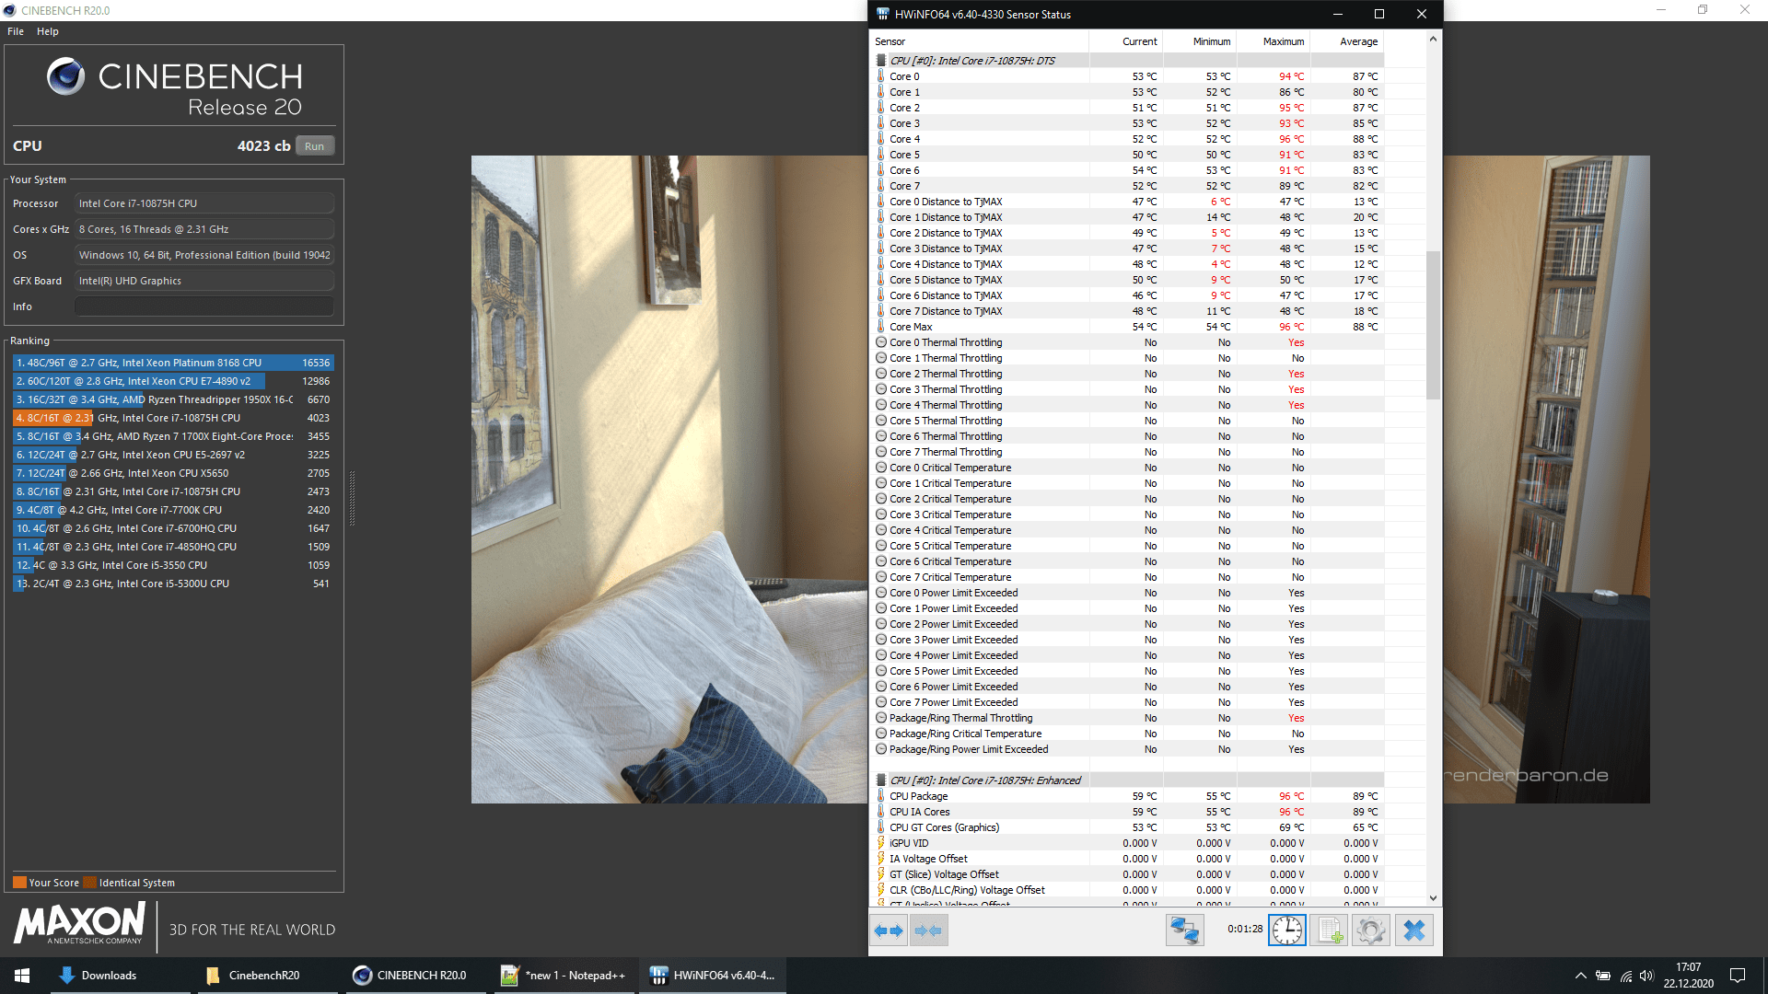This screenshot has height=994, width=1768.
Task: Click the Maximum column header
Action: click(1273, 41)
